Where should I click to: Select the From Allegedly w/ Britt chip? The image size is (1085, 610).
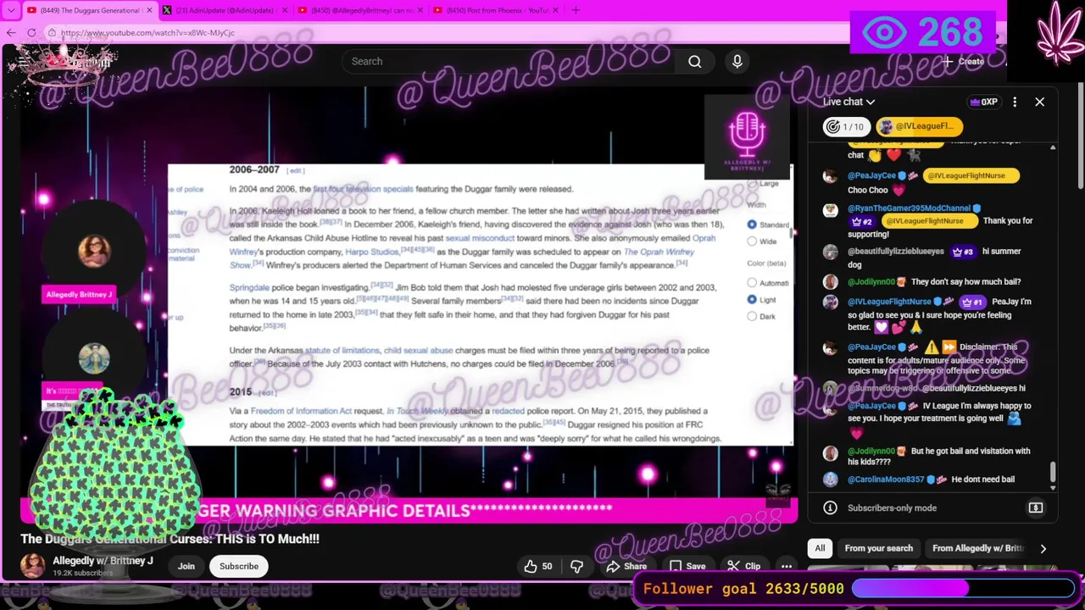point(977,548)
